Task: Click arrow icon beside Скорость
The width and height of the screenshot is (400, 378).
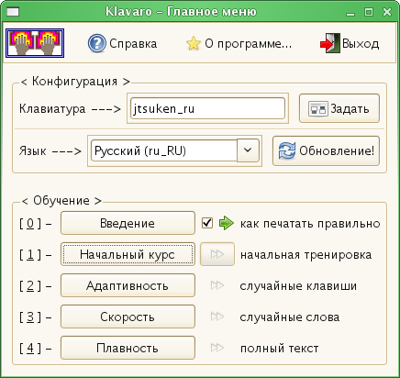Action: coord(217,317)
